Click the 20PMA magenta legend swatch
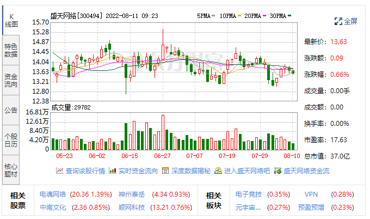Screen dimensions: 370x219 click(x=264, y=16)
